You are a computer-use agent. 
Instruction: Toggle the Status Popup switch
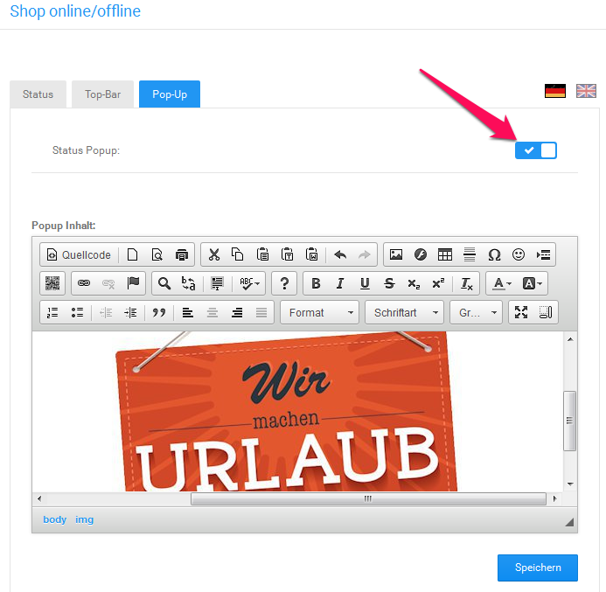536,150
